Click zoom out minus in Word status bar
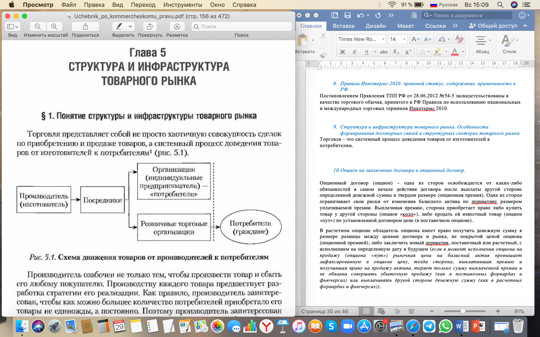The height and width of the screenshot is (337, 540). coord(432,311)
